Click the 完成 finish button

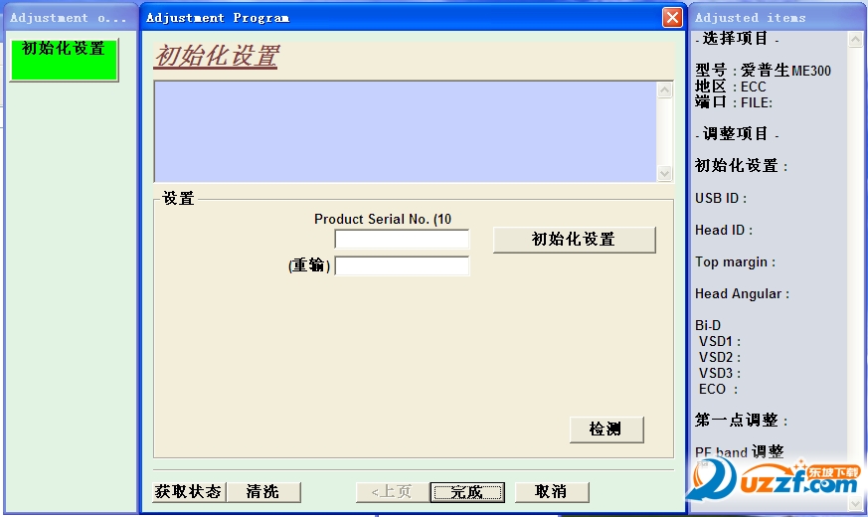point(467,491)
